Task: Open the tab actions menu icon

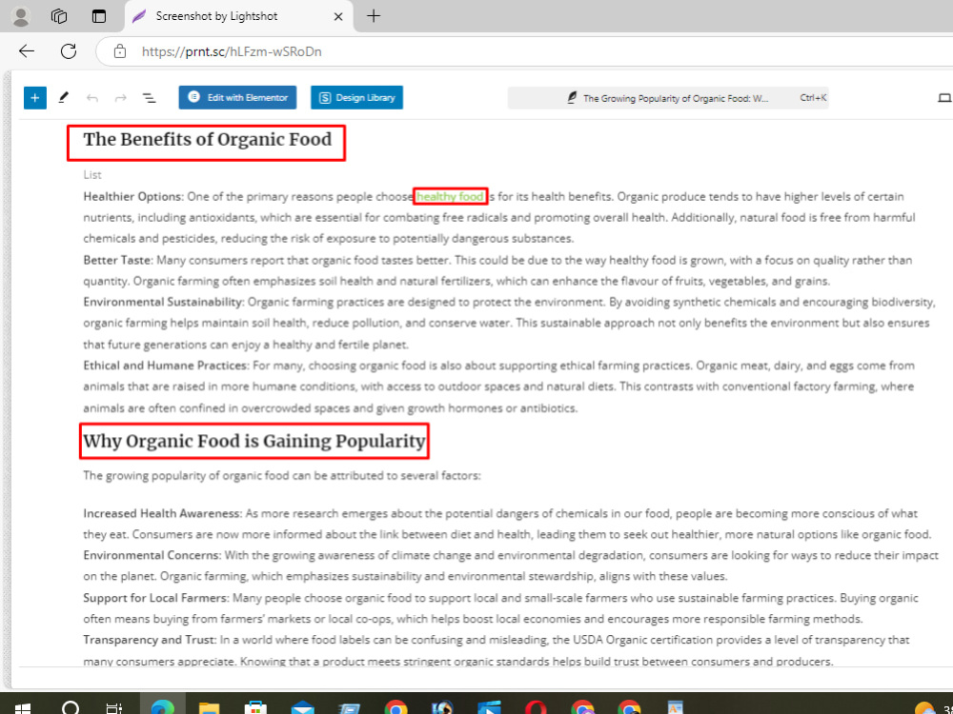Action: [x=98, y=16]
